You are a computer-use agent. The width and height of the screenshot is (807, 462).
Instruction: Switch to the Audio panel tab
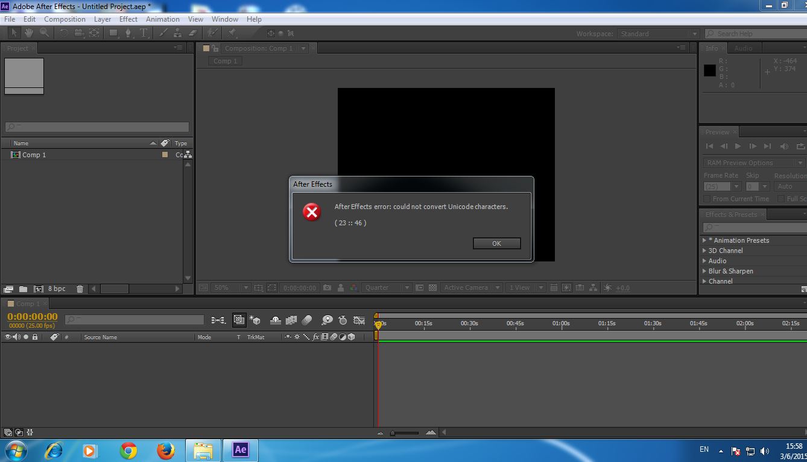pos(743,48)
